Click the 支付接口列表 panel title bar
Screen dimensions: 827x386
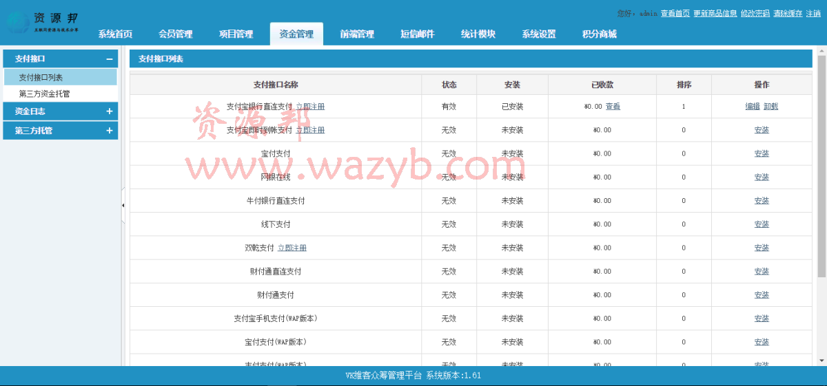(x=471, y=59)
